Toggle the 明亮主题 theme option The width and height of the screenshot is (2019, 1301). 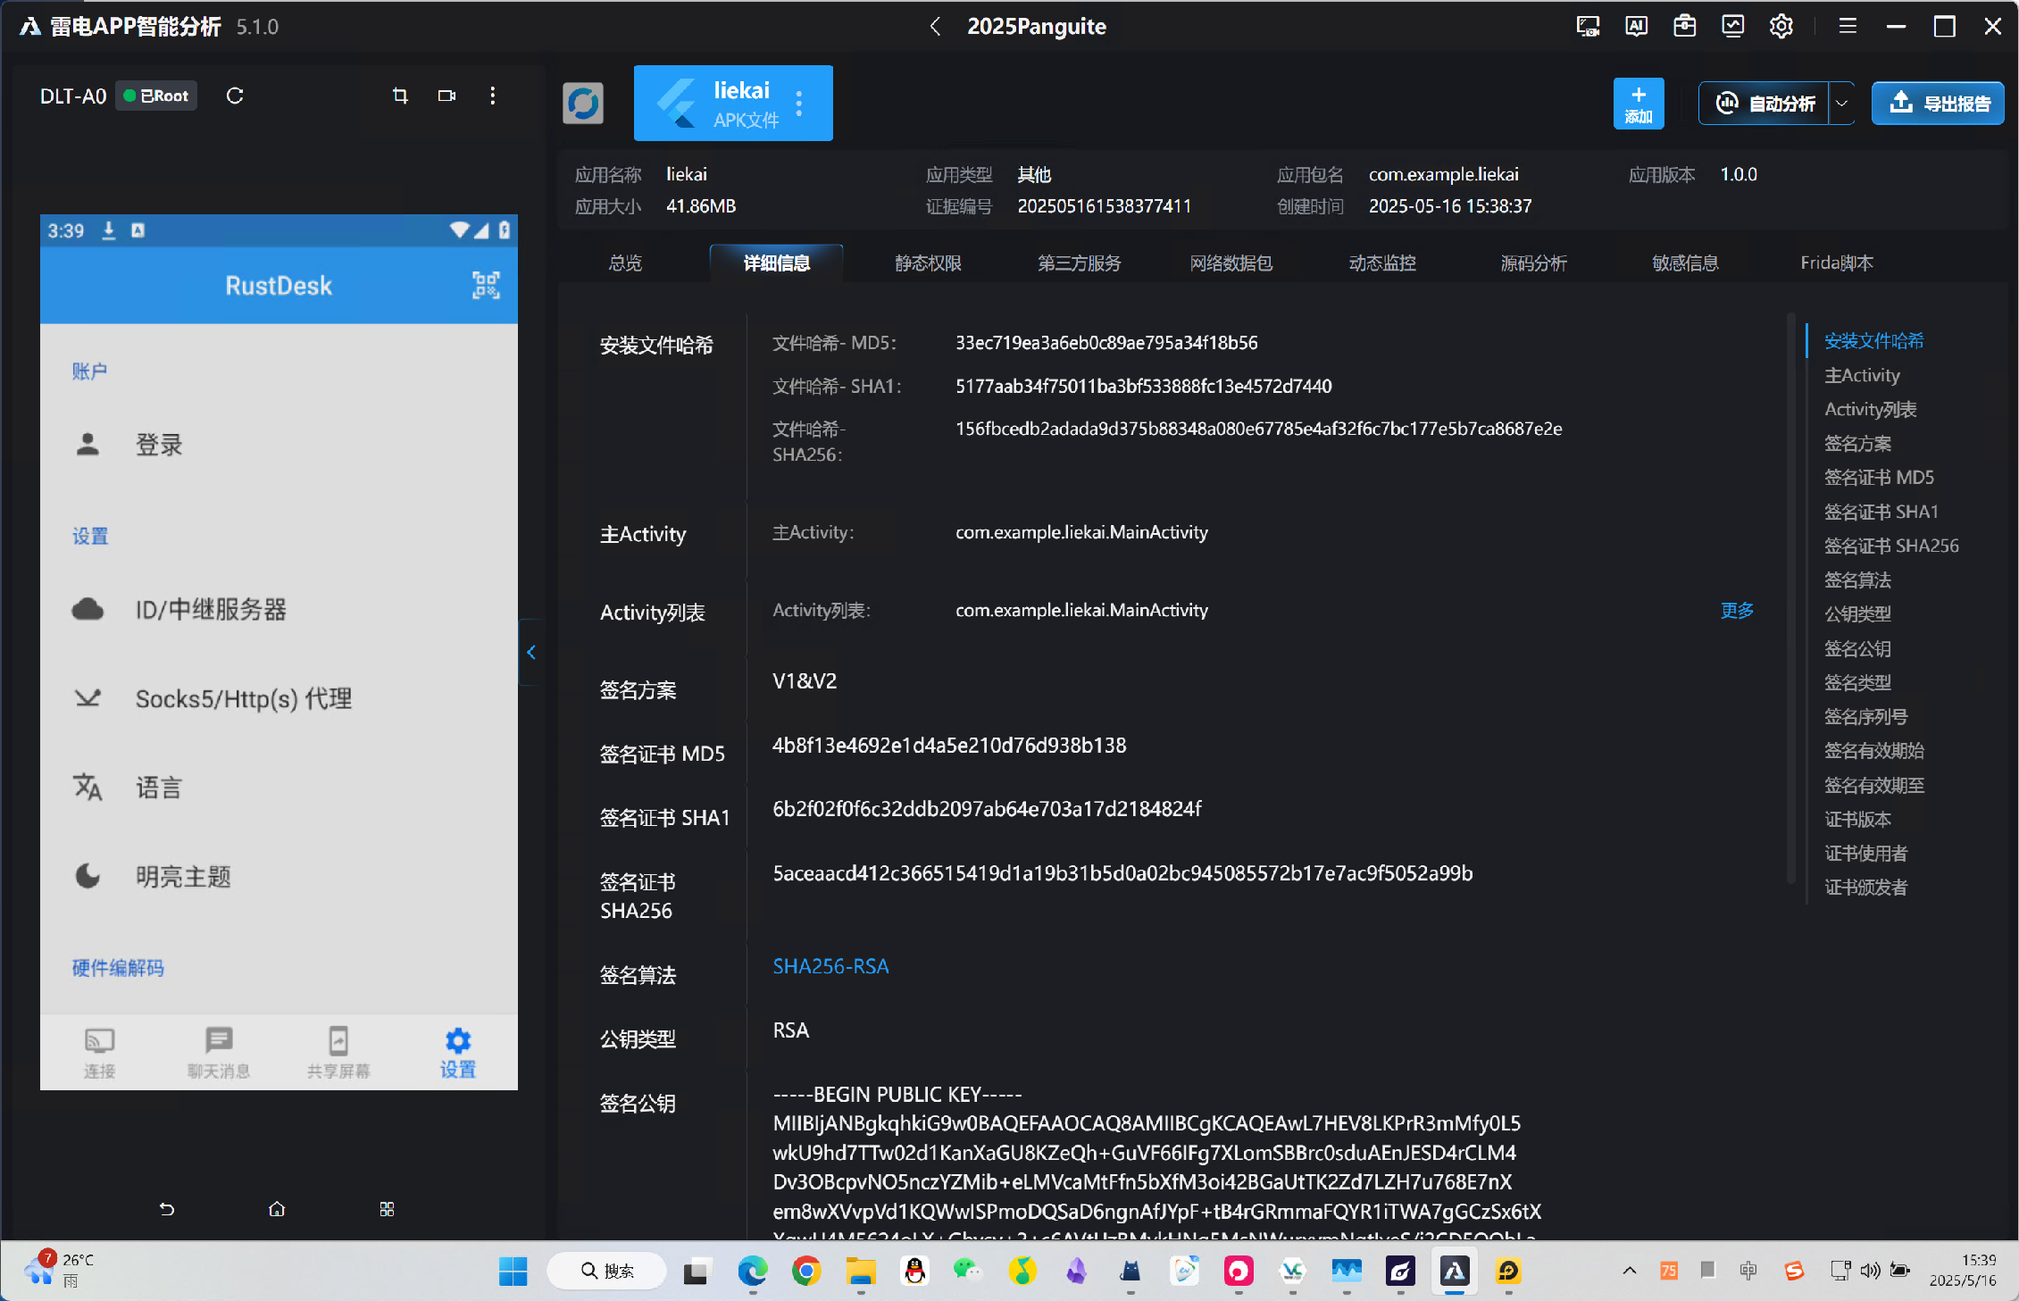point(183,876)
